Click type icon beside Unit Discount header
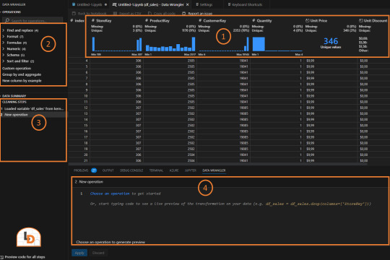The image size is (390, 260). (360, 20)
